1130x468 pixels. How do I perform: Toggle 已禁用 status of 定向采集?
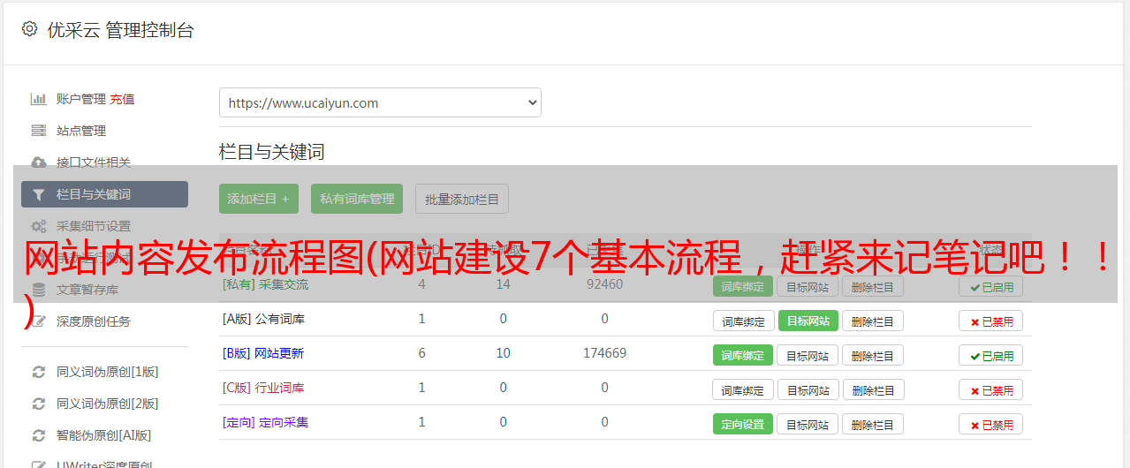[x=990, y=424]
